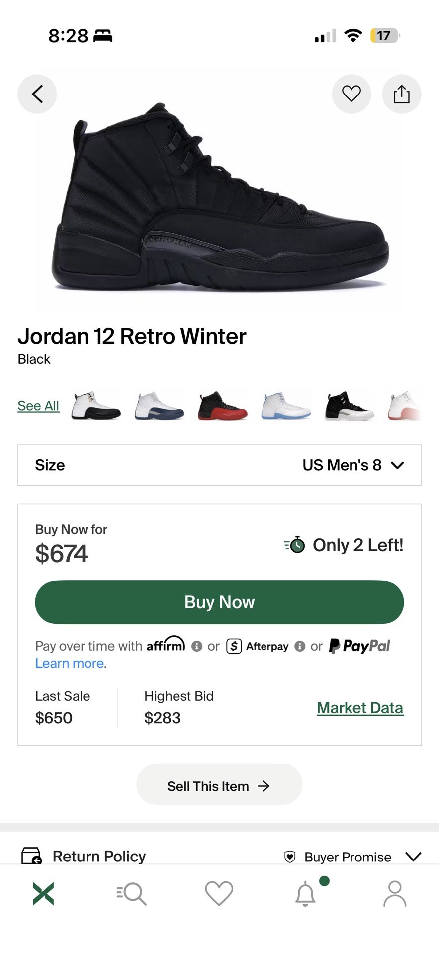Expand the Buyer Promise chevron
The image size is (439, 955).
(413, 857)
